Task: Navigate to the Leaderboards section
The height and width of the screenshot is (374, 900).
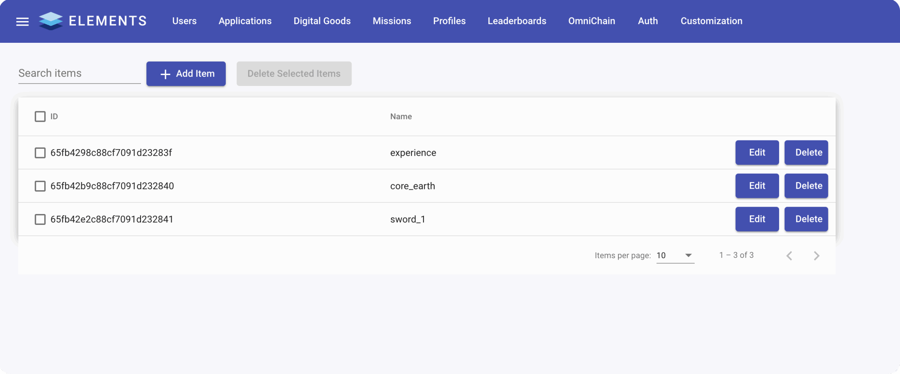Action: 517,21
